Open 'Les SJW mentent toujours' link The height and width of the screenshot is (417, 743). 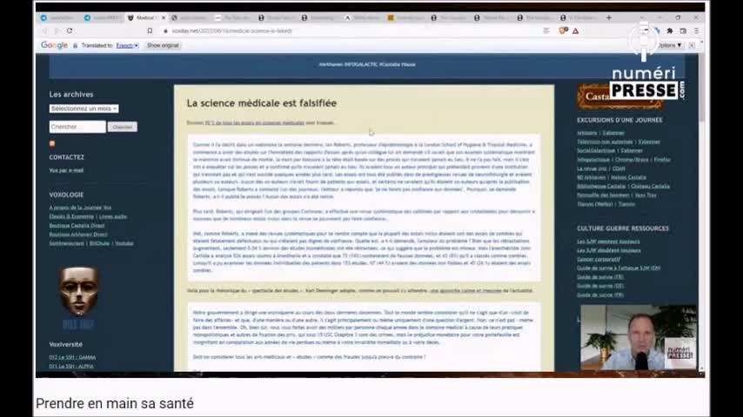tap(608, 242)
